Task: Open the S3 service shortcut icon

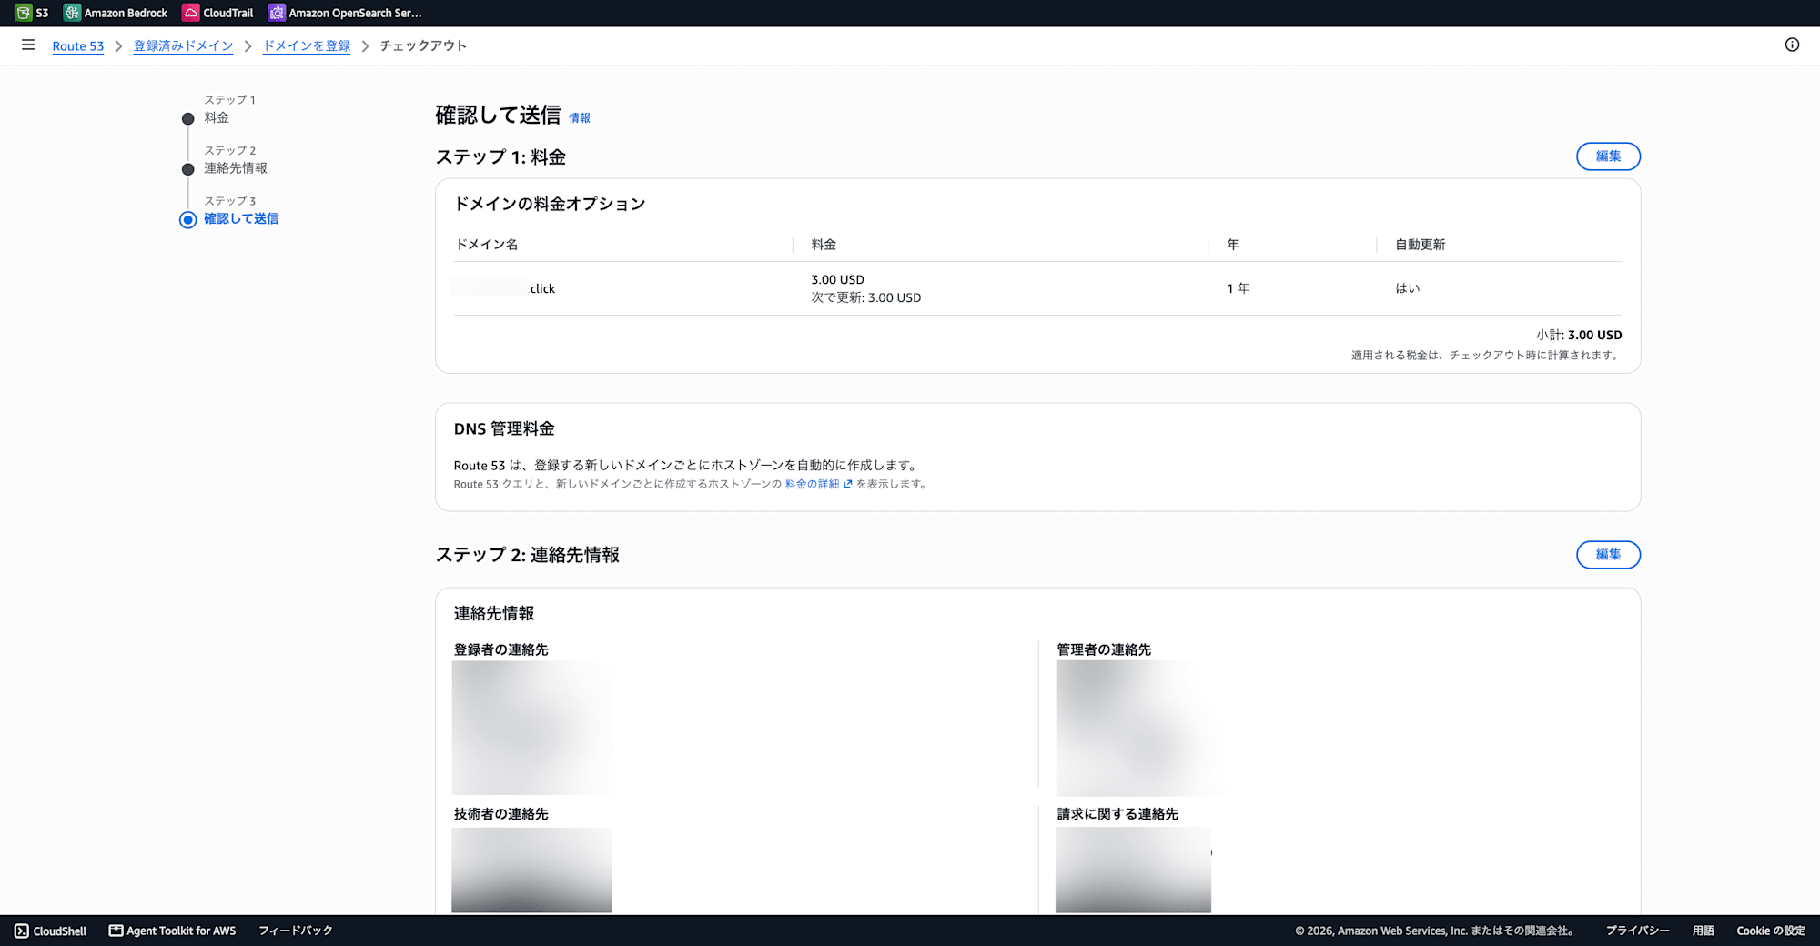Action: (23, 13)
